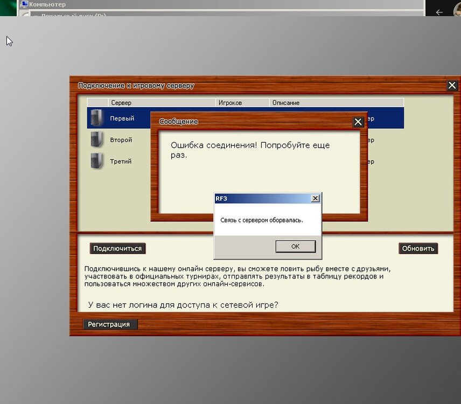This screenshot has height=404, width=461.
Task: Sort by the Сервер column header
Action: pos(162,102)
